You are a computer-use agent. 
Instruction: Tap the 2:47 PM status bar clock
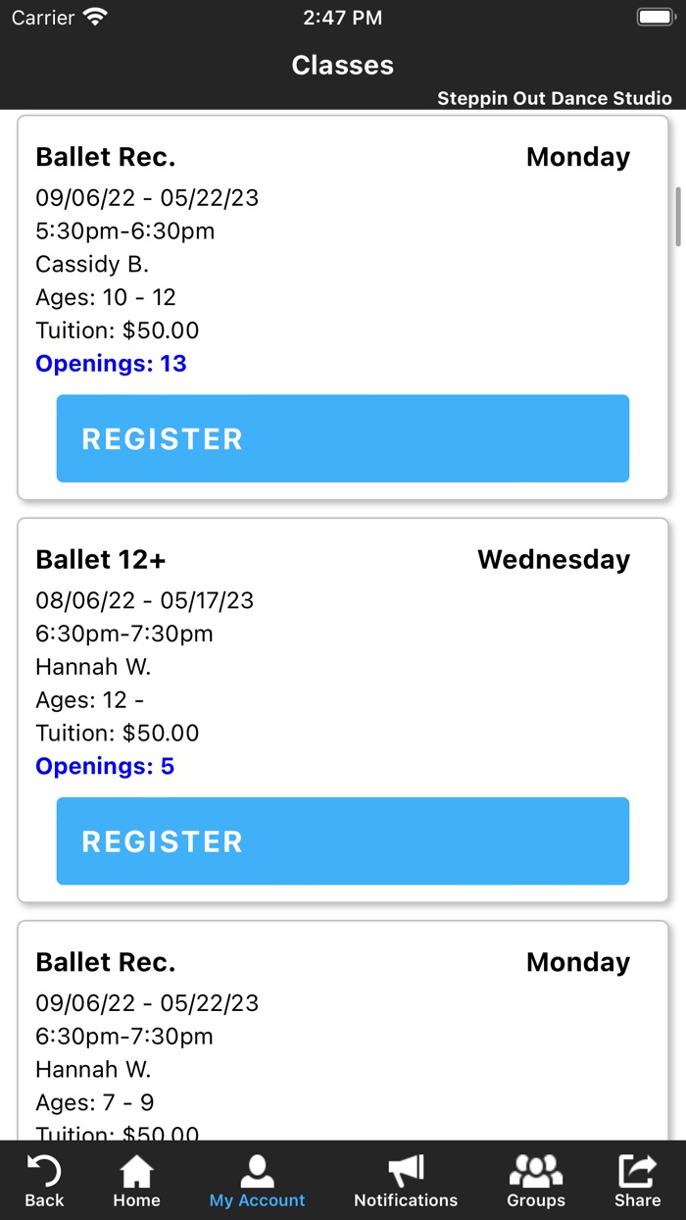tap(343, 18)
